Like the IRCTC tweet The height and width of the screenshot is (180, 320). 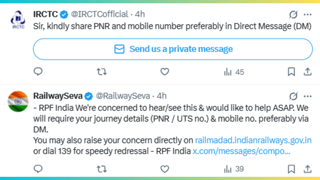point(165,72)
